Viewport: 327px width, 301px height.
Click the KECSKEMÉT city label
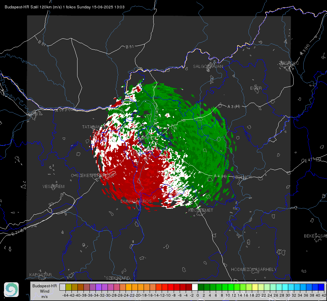click(x=201, y=210)
